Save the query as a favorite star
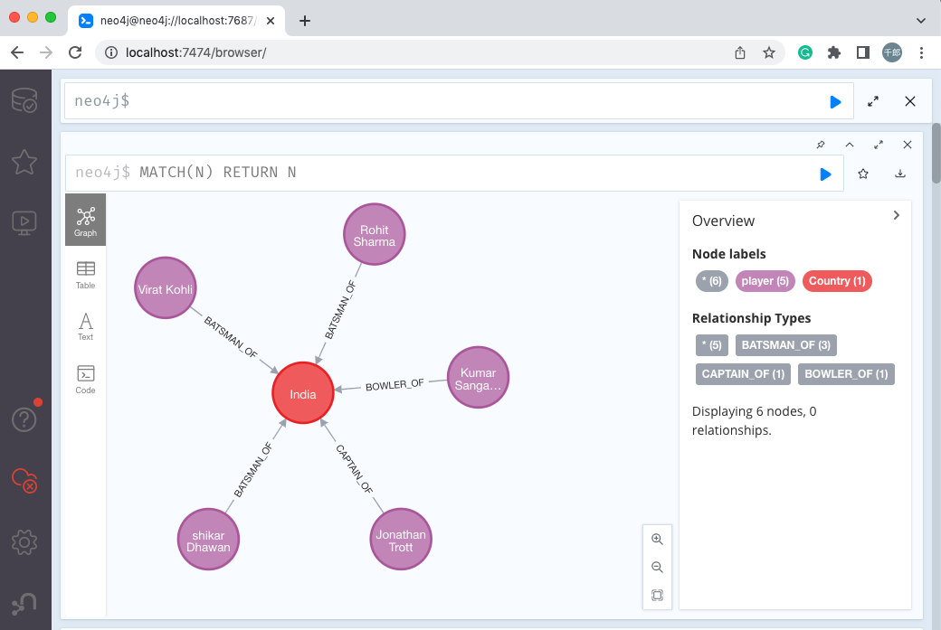This screenshot has width=941, height=630. [x=863, y=174]
